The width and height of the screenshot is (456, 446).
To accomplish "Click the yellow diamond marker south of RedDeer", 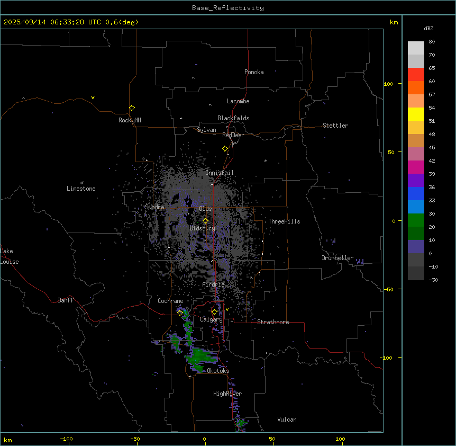I will coord(225,149).
